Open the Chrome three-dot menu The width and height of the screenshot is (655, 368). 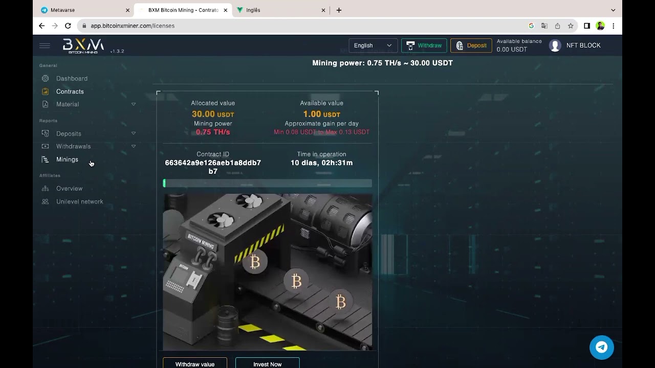point(613,26)
